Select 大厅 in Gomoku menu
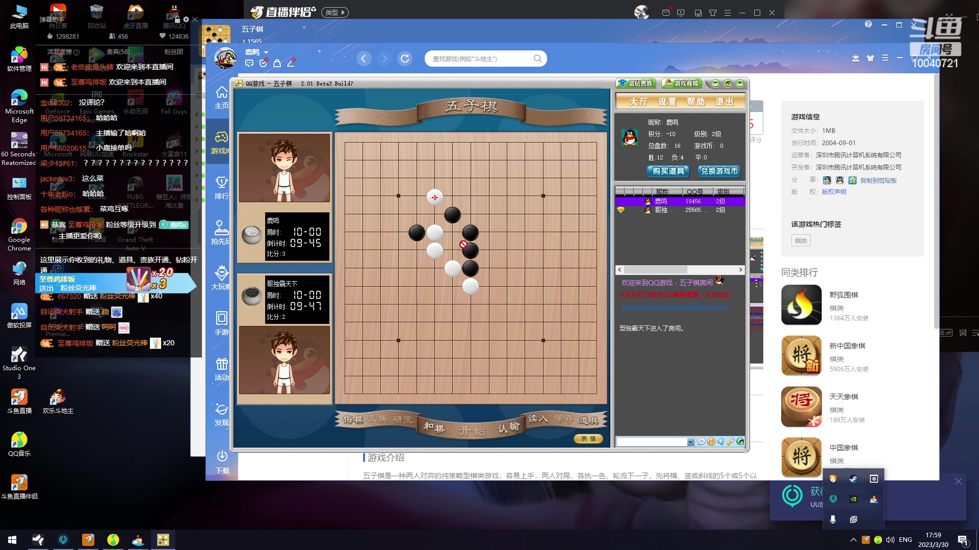The image size is (979, 550). [x=638, y=102]
